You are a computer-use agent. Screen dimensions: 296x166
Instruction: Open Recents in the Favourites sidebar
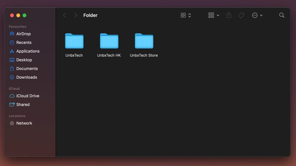click(23, 42)
